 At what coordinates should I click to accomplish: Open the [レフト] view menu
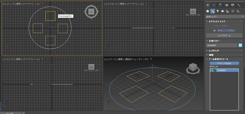pyautogui.click(x=11, y=59)
